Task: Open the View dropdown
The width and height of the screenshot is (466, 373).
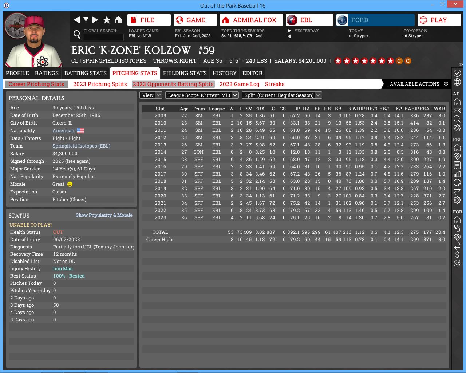Action: click(x=151, y=95)
